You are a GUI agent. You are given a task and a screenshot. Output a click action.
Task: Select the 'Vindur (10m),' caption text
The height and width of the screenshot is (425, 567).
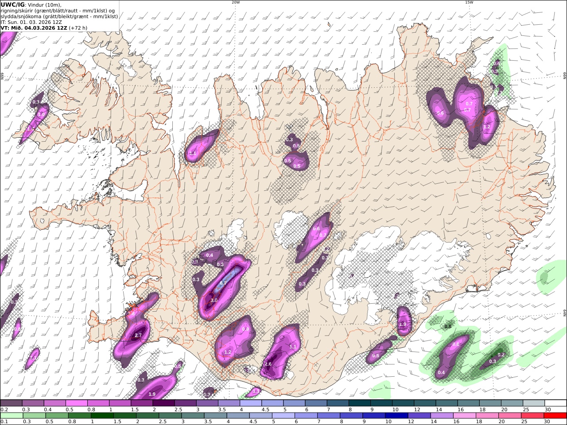click(44, 4)
